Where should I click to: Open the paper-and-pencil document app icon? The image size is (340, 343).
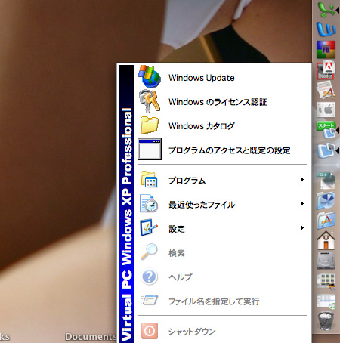coord(326,90)
